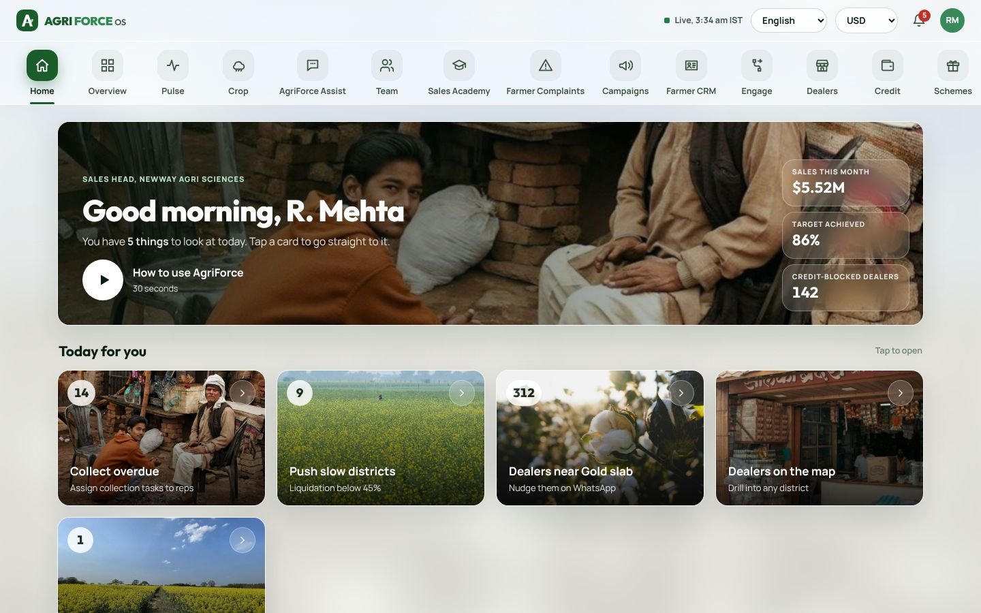Viewport: 981px width, 613px height.
Task: Open the Pulse activity icon
Action: (173, 65)
